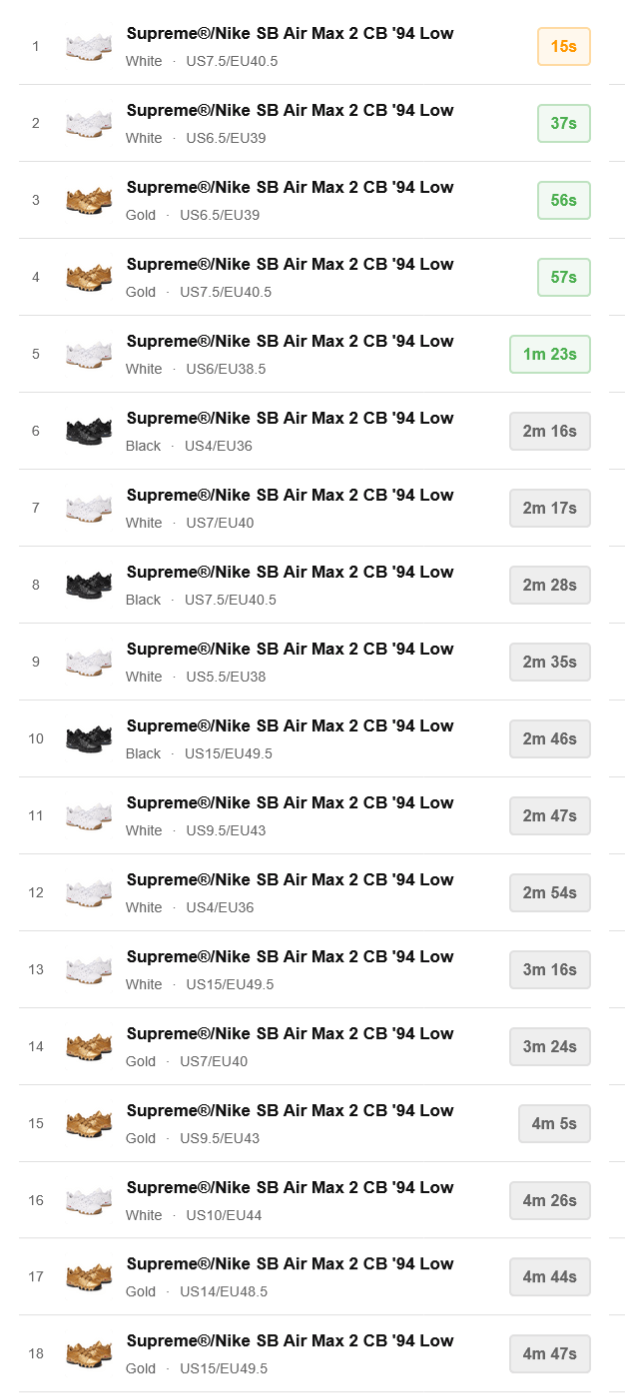Click the green 1m 23s badge

click(549, 355)
